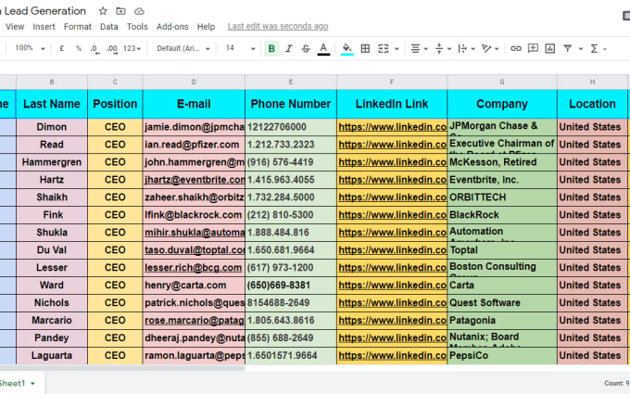This screenshot has height=394, width=630.
Task: Click the Count summary in the status bar
Action: click(x=616, y=384)
